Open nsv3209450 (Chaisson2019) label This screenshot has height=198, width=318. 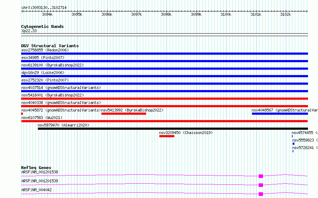186,133
